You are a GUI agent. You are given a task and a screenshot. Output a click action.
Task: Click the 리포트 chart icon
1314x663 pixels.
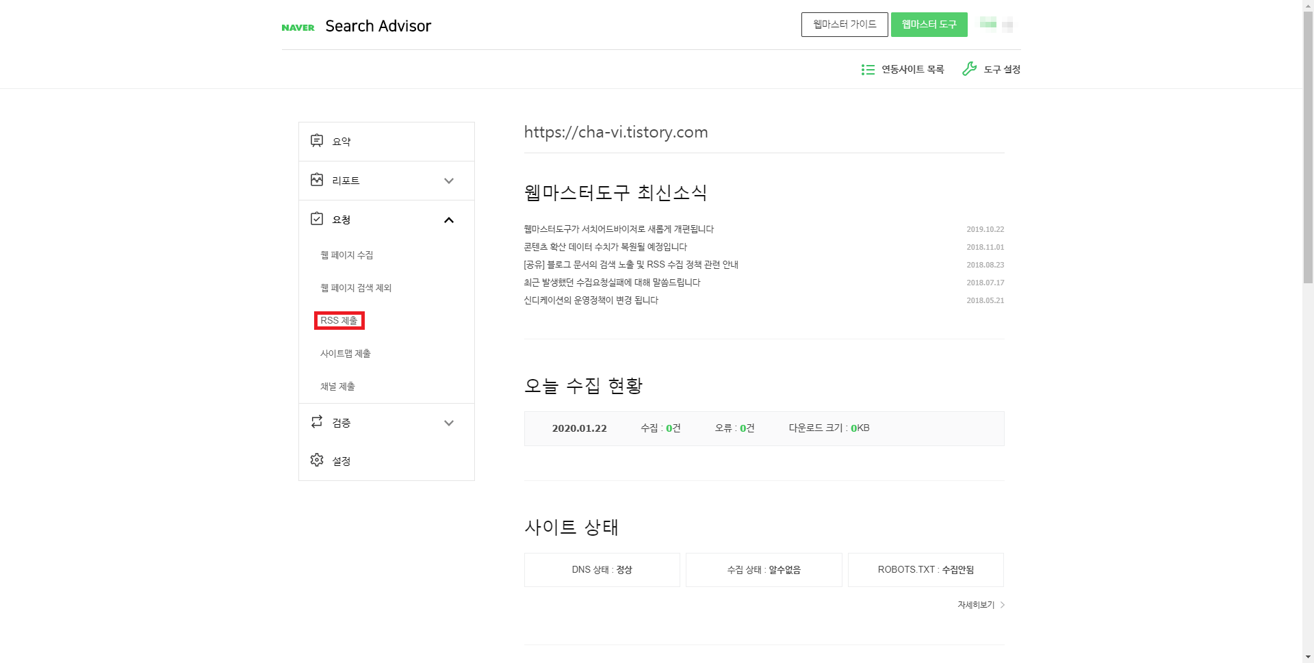(x=317, y=180)
